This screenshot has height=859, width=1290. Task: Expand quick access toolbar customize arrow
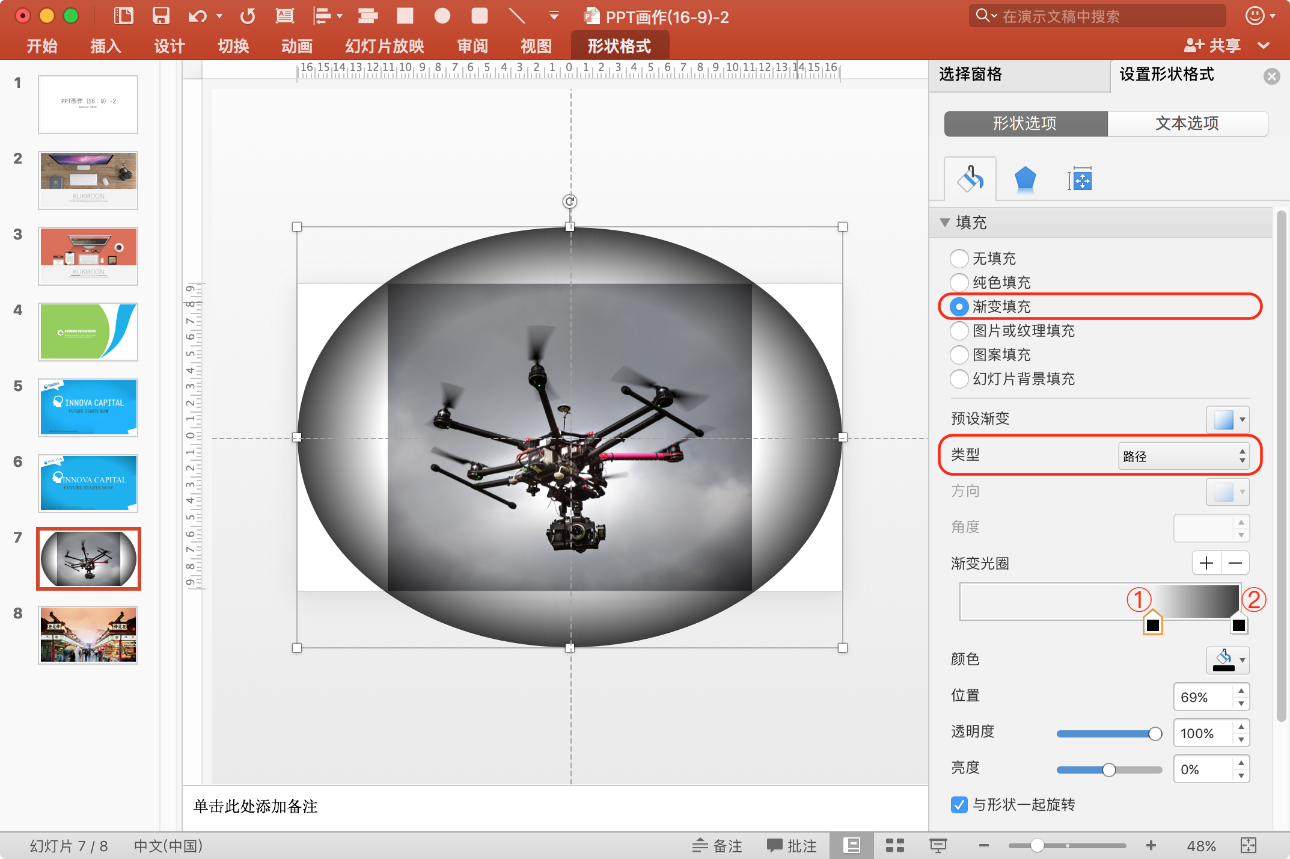554,16
